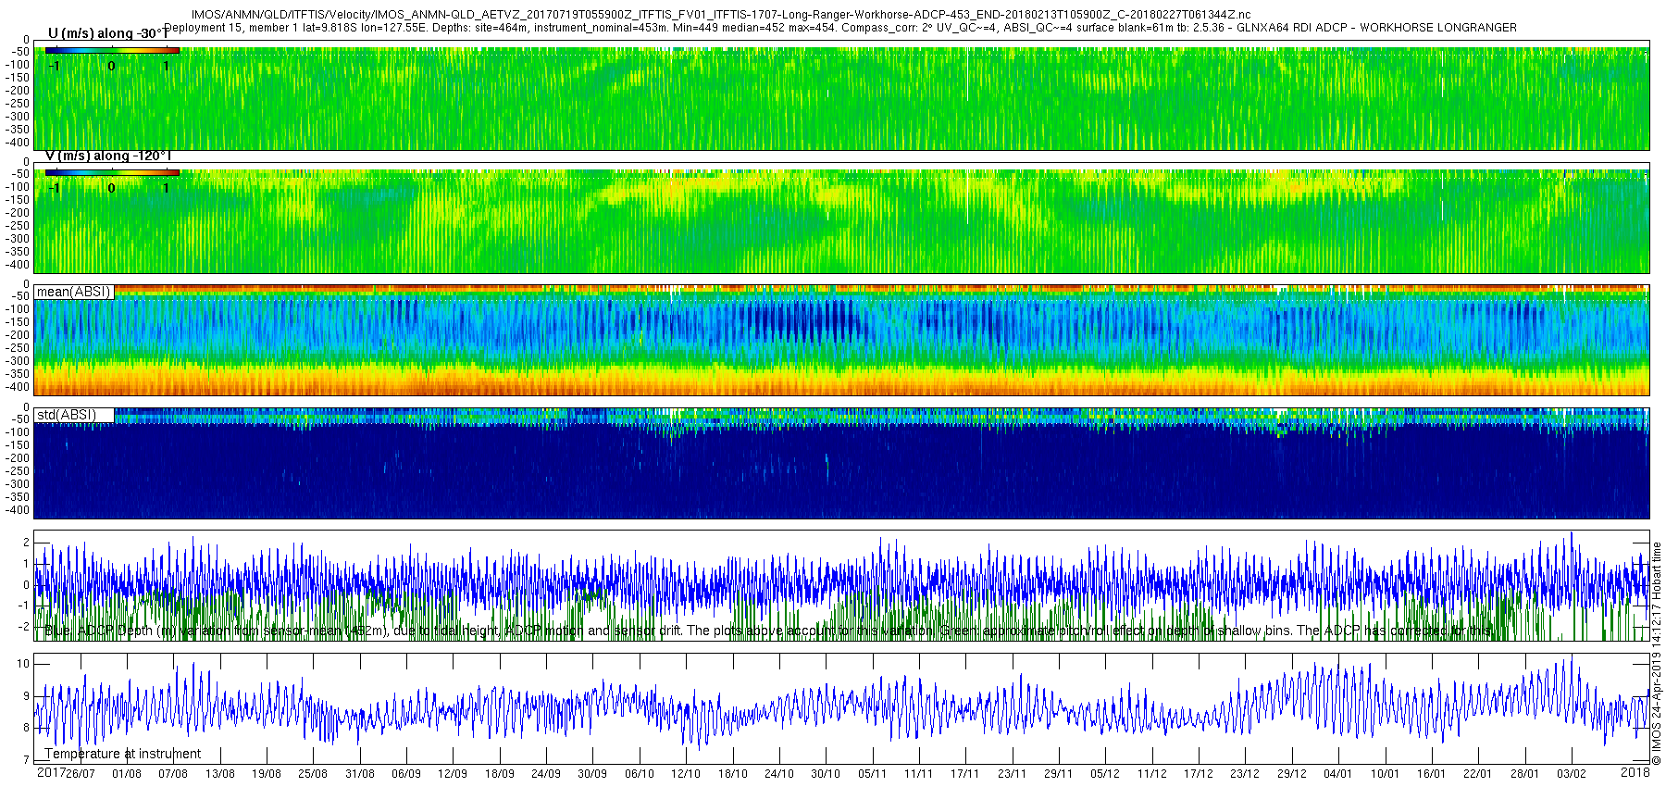Click the '29/11' date tick label

1059,774
